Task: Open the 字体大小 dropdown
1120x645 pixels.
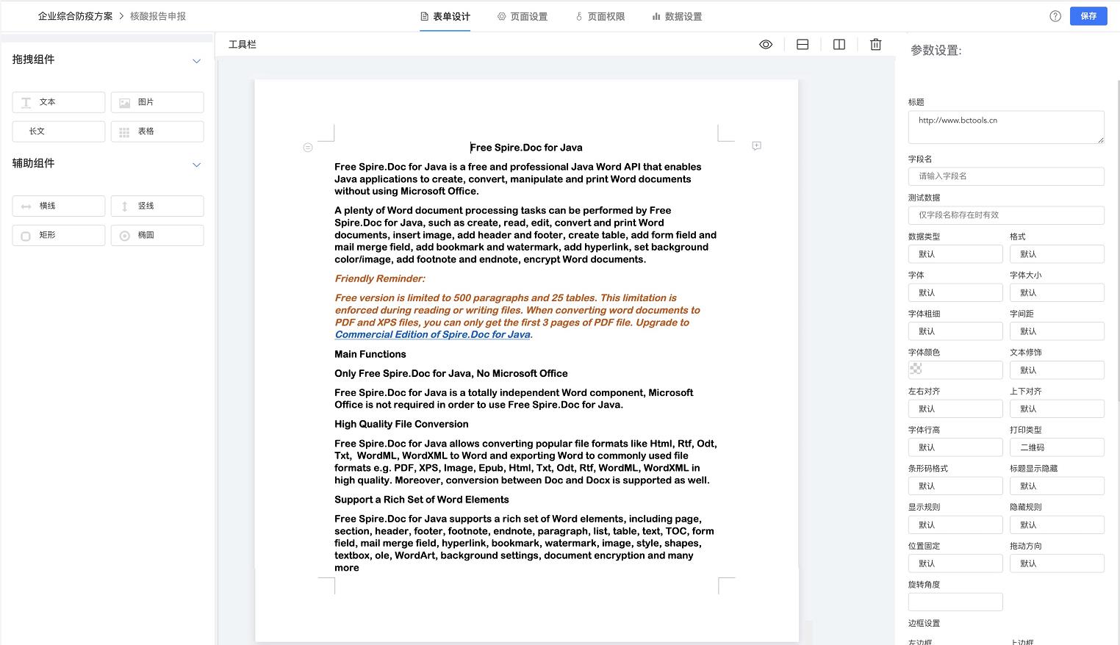Action: click(x=1057, y=292)
